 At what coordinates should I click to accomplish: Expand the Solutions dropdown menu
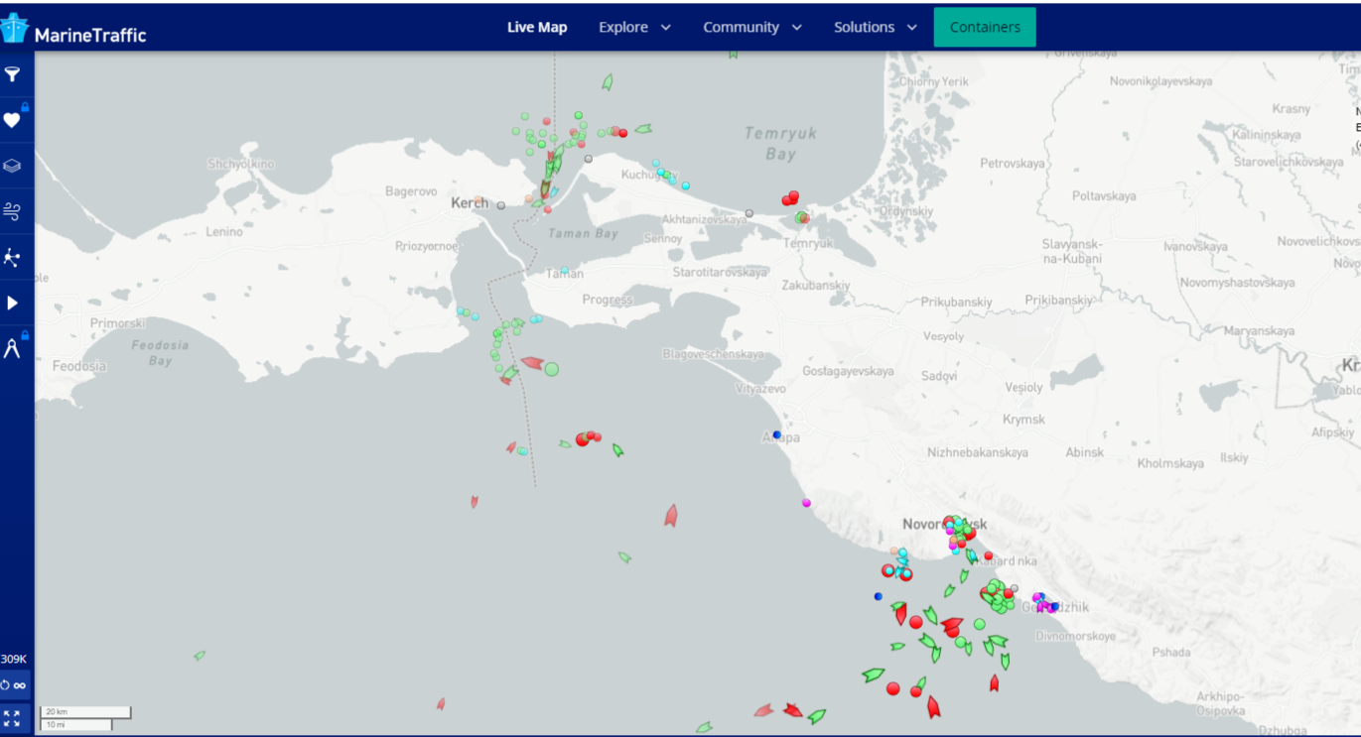pos(875,28)
